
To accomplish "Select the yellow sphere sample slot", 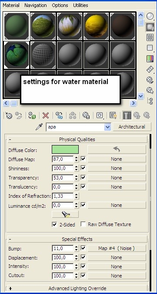I will (x=96, y=26).
